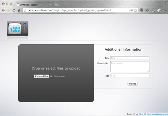This screenshot has height=116, width=168.
Task: Toggle fullscreen with the corner arrows icon
Action: point(166,2)
